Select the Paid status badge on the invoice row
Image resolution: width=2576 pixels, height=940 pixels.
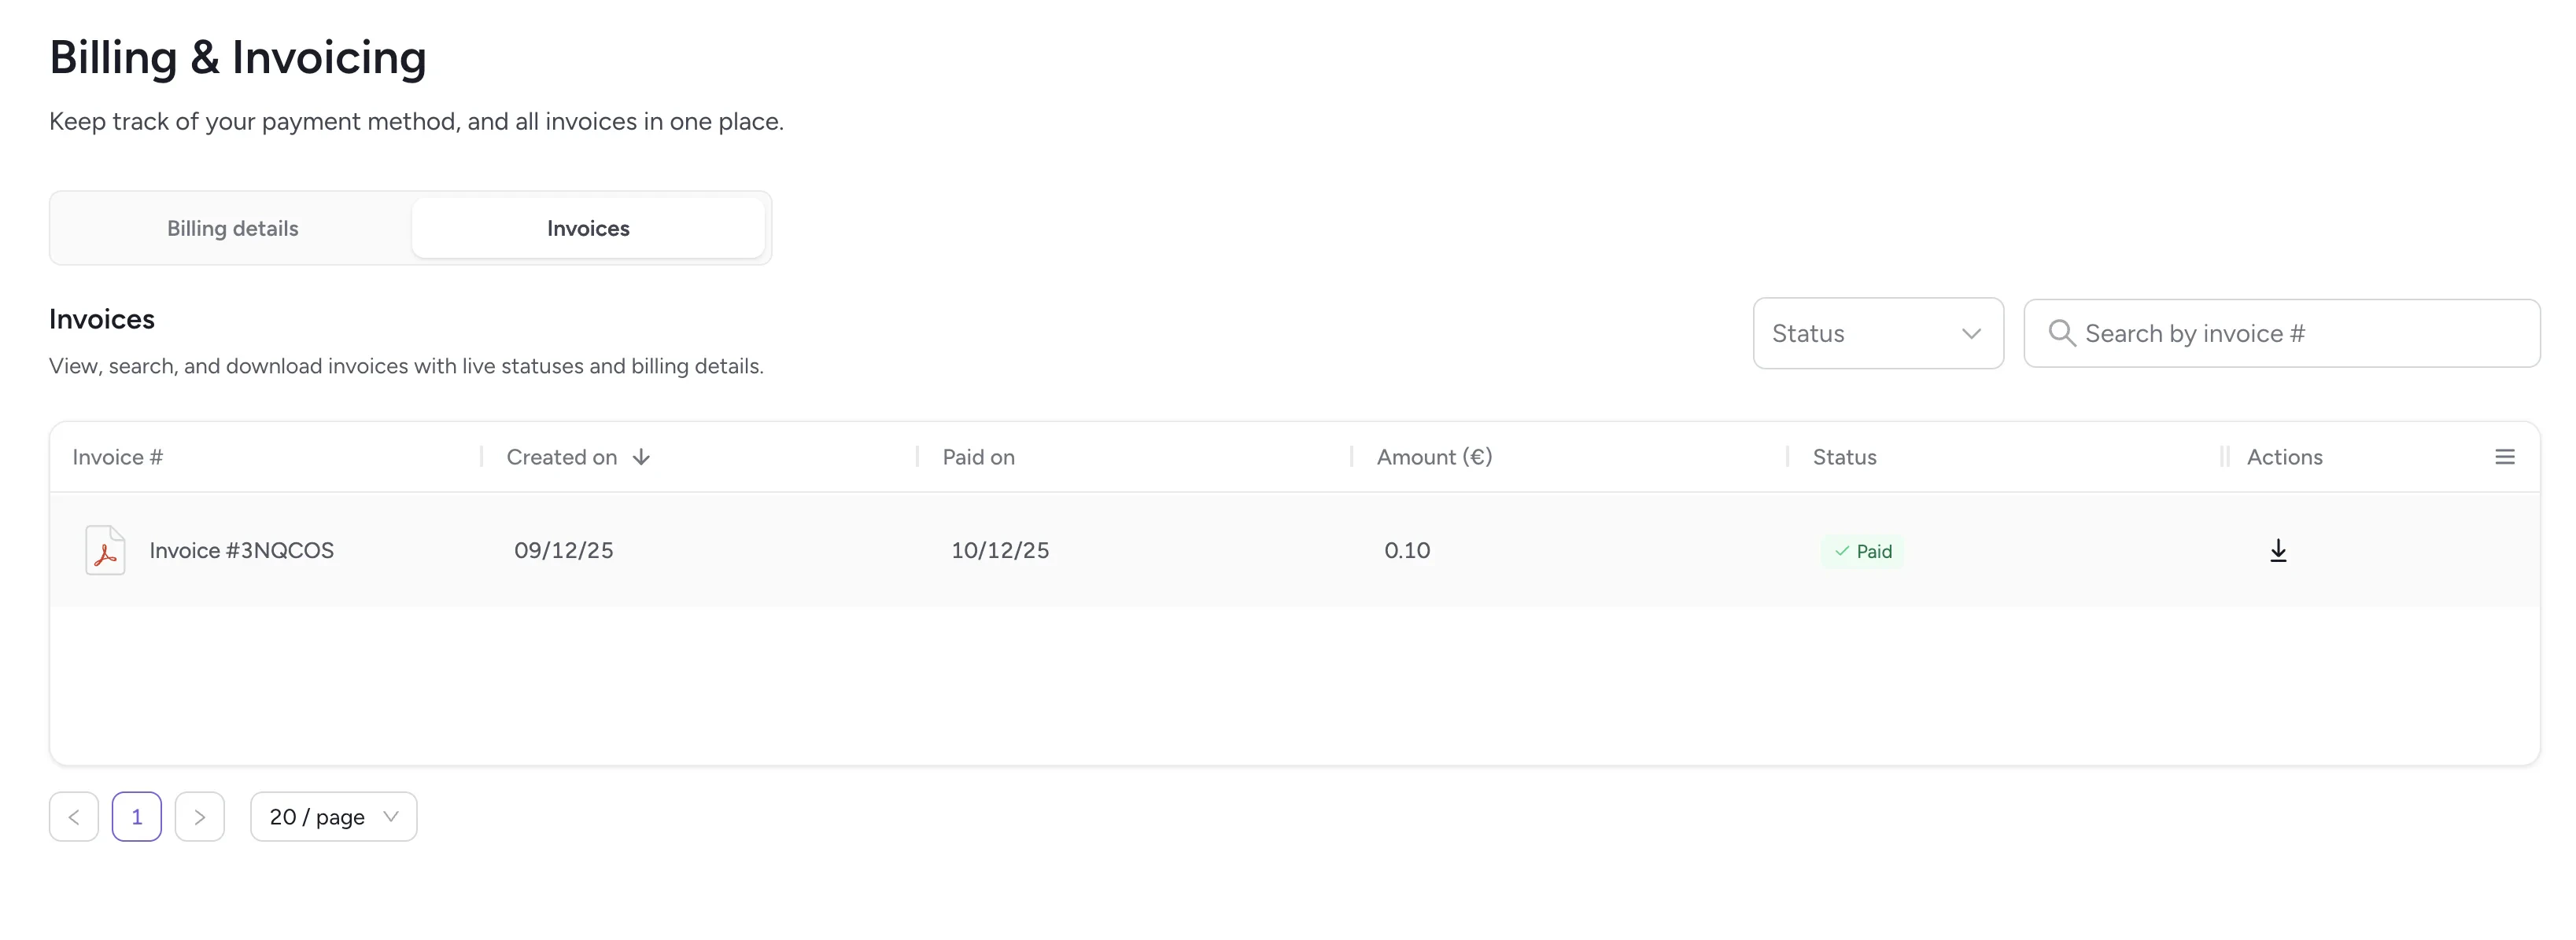[x=1862, y=550]
